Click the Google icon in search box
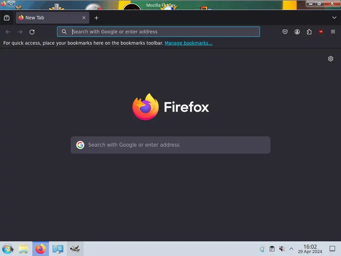This screenshot has height=256, width=341. pyautogui.click(x=80, y=145)
